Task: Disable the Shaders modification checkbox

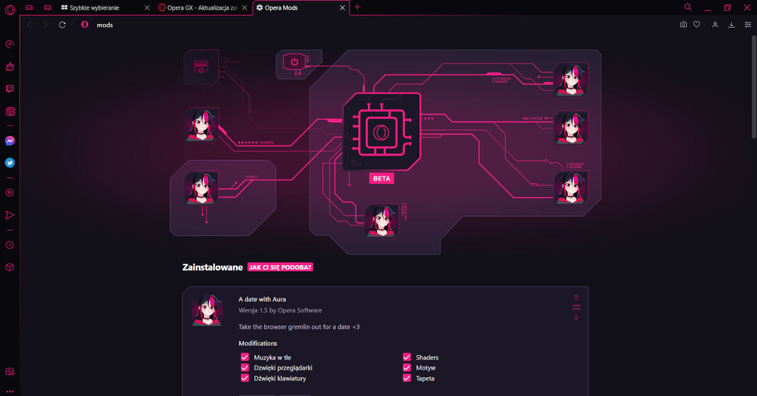Action: pyautogui.click(x=407, y=357)
